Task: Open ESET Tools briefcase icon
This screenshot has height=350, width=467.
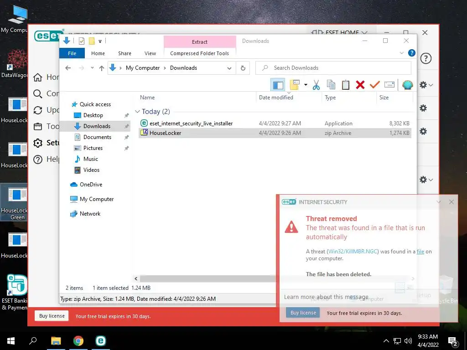Action: coord(38,127)
